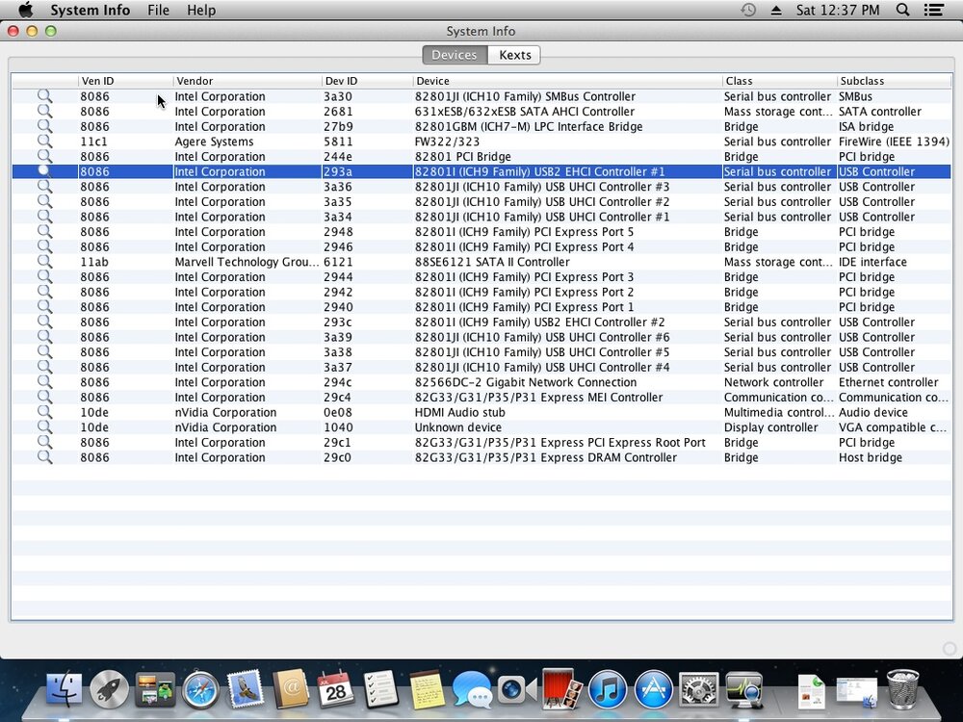
Task: Switch to the Kexts tab
Action: (x=514, y=55)
